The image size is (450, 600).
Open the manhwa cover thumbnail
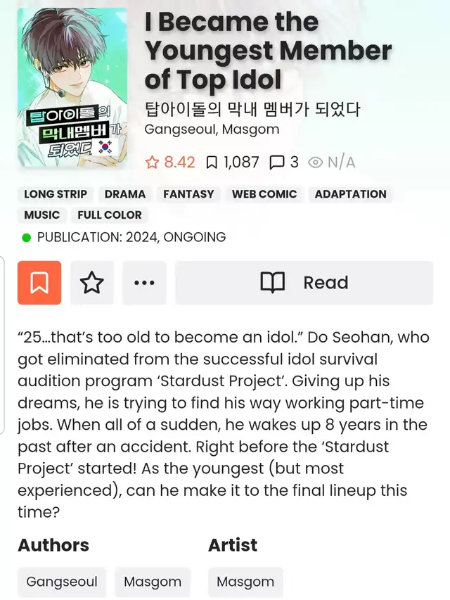[x=72, y=87]
